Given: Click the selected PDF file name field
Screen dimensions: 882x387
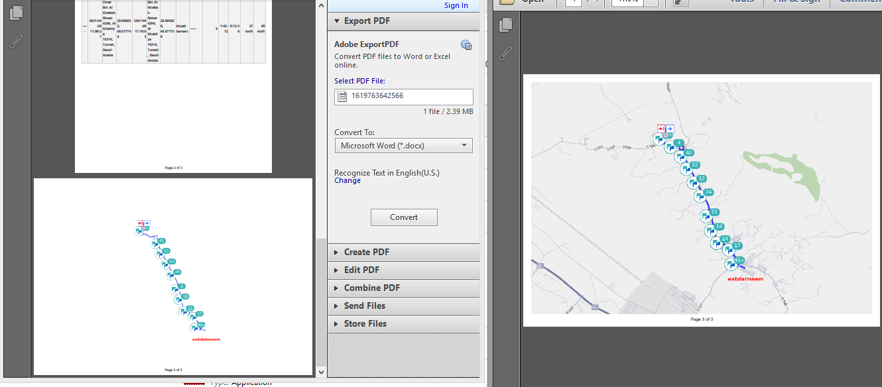Looking at the screenshot, I should click(403, 97).
